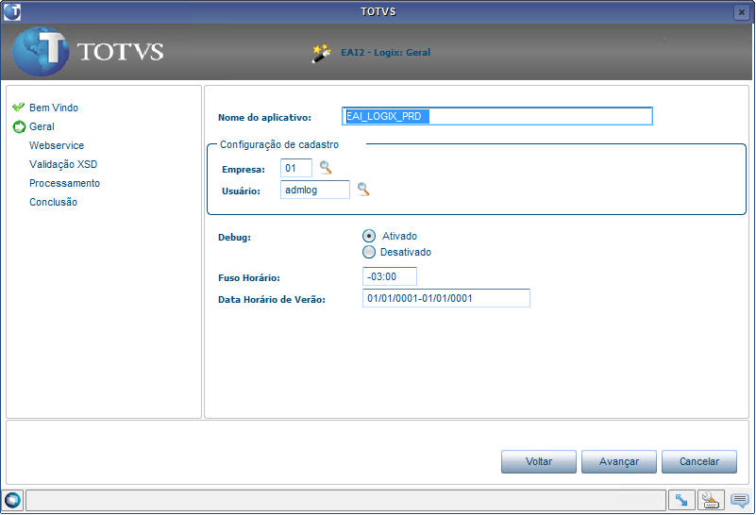
Task: Open the Webservice wizard step
Action: click(x=57, y=145)
